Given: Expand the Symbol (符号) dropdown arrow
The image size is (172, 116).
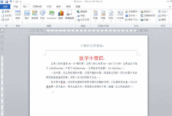Looking at the screenshot, I should tap(167, 16).
